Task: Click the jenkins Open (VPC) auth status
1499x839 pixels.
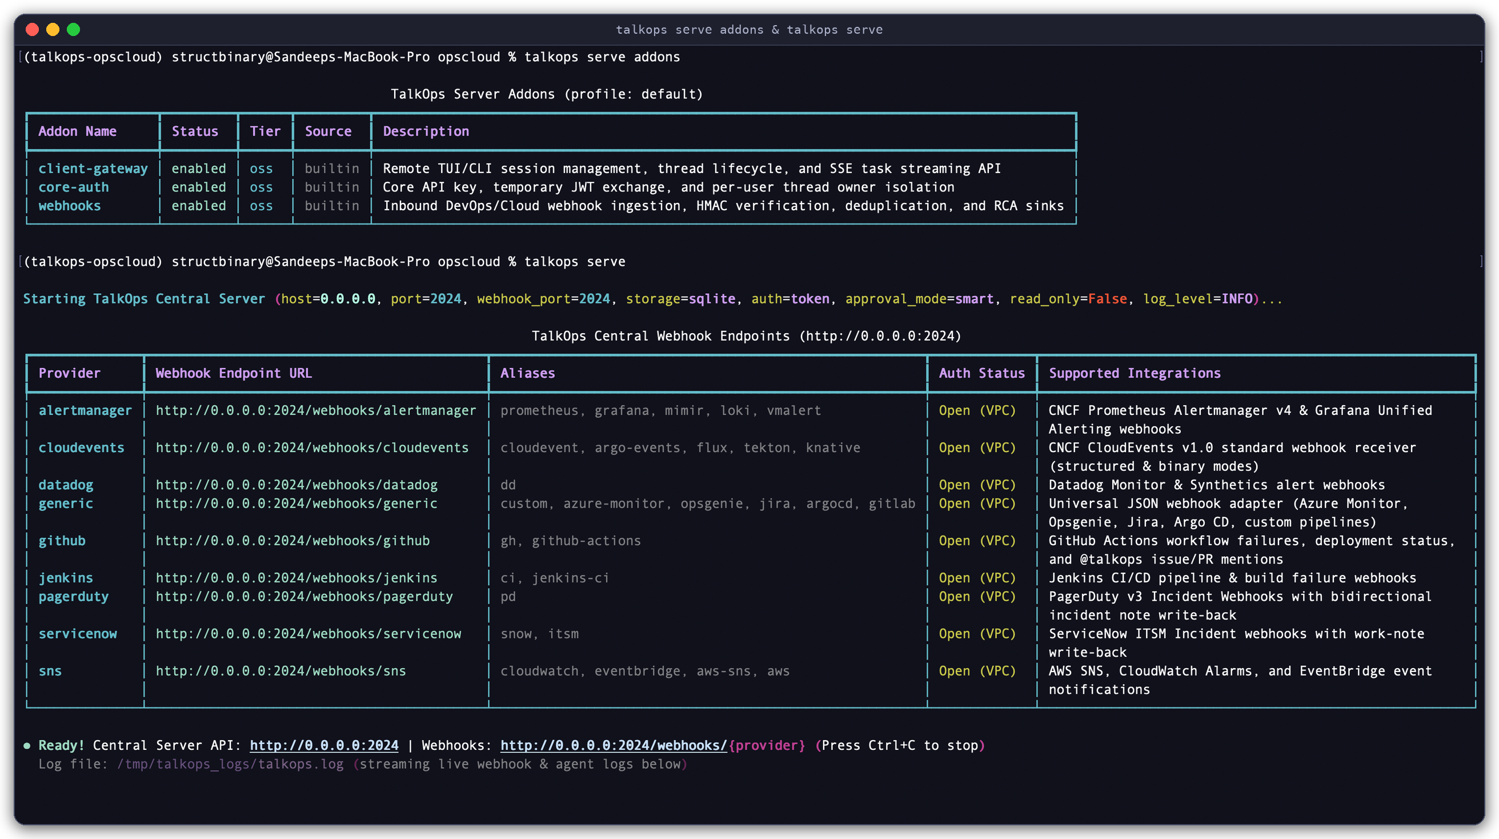Action: click(x=977, y=578)
